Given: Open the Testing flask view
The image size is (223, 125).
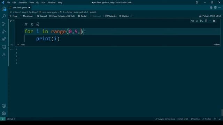Looking at the screenshot, I should (4, 55).
